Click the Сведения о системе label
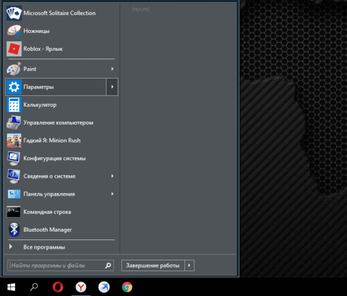Screen dimensions: 347x296 tap(49, 176)
